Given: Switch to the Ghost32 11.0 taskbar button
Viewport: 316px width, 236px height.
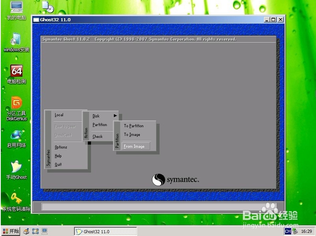Looking at the screenshot, I should pos(106,231).
